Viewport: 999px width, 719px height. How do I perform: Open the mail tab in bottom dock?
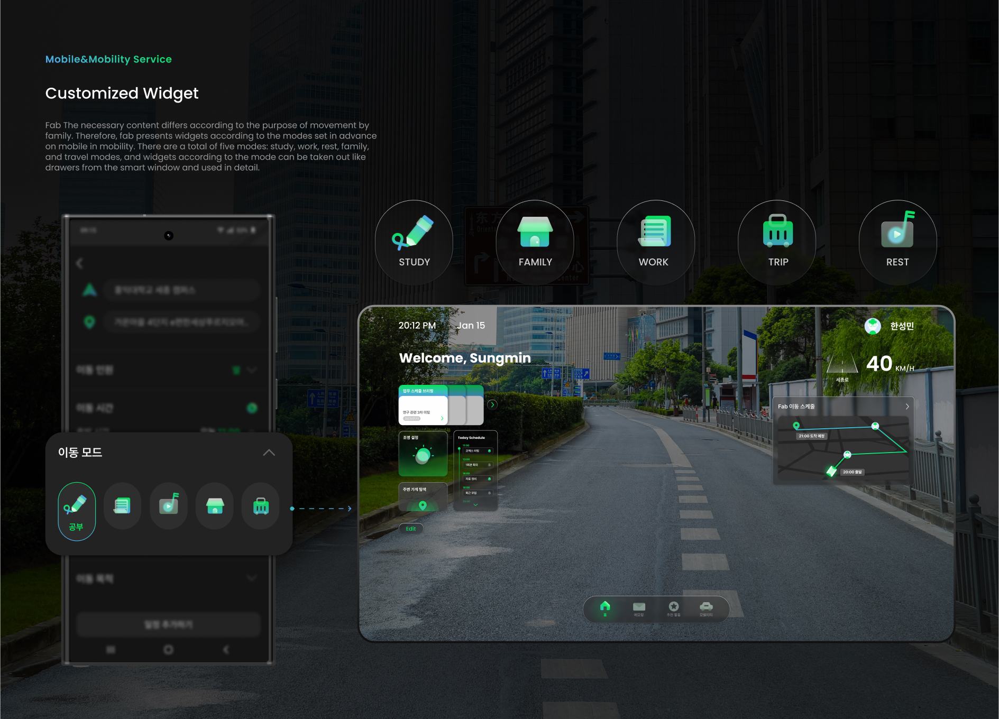tap(639, 608)
